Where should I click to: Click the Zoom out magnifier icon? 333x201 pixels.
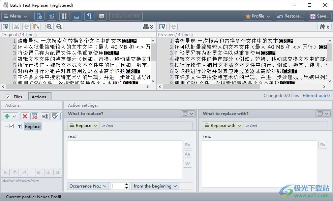click(59, 27)
